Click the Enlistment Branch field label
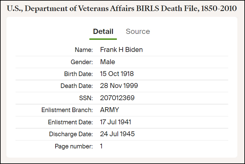The width and height of the screenshot is (245, 164). 67,110
